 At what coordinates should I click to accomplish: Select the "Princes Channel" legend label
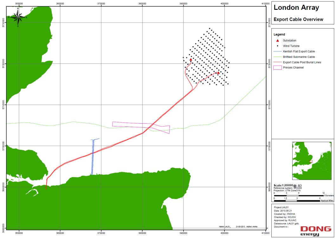293,68
